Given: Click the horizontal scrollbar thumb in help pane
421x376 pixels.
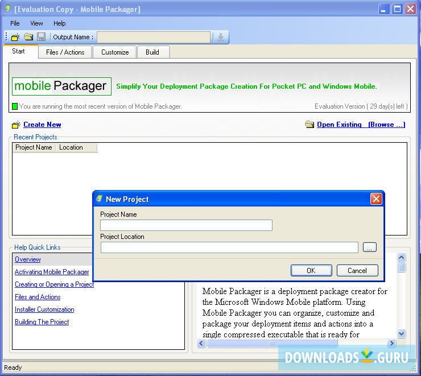Looking at the screenshot, I should (272, 343).
